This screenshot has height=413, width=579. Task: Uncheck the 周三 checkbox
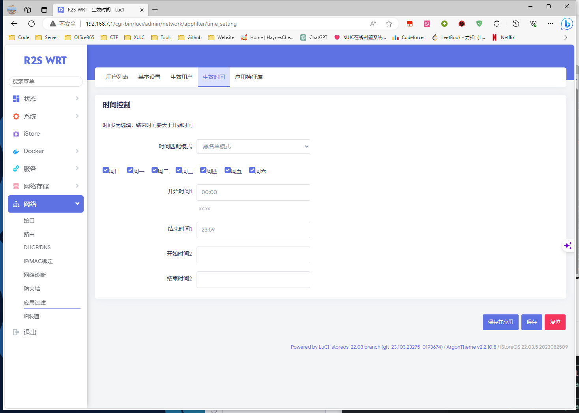coord(179,170)
